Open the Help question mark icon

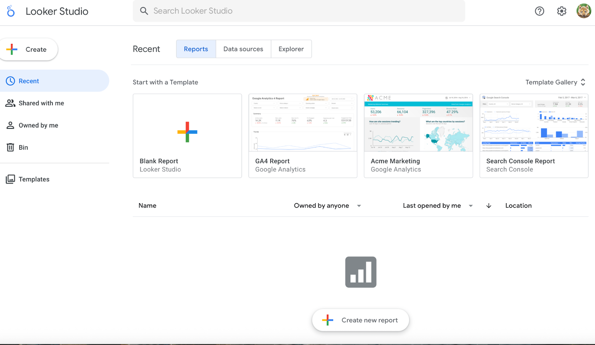tap(539, 11)
